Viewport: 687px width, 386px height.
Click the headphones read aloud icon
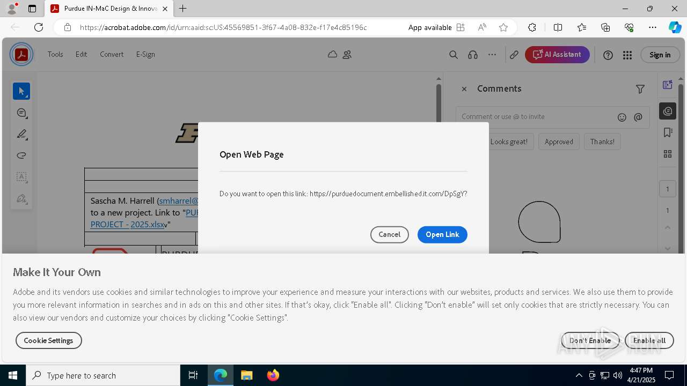click(x=473, y=55)
